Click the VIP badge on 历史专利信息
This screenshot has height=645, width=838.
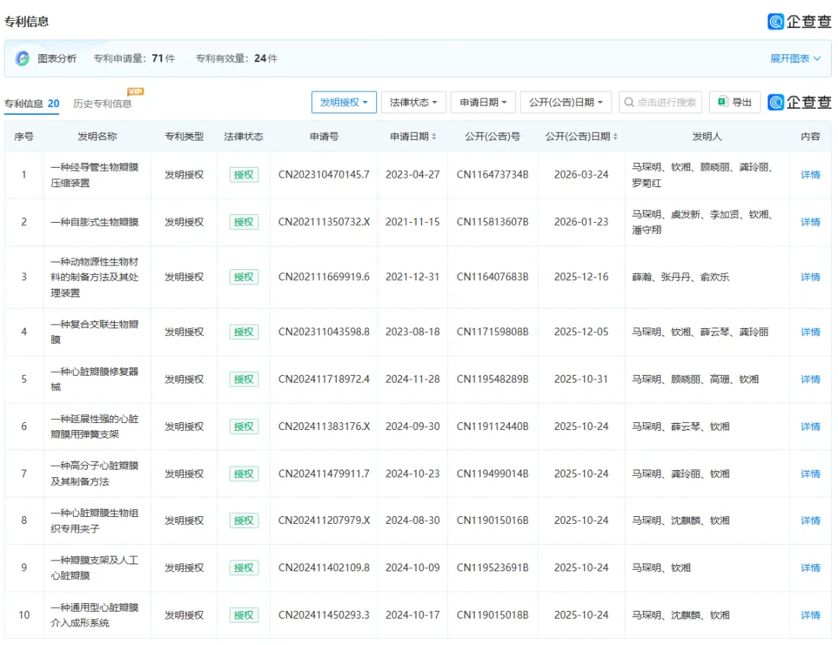(x=135, y=92)
